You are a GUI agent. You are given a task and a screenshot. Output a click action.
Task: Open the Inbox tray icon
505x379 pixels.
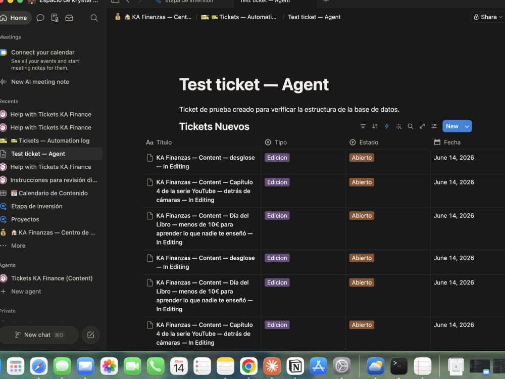69,18
